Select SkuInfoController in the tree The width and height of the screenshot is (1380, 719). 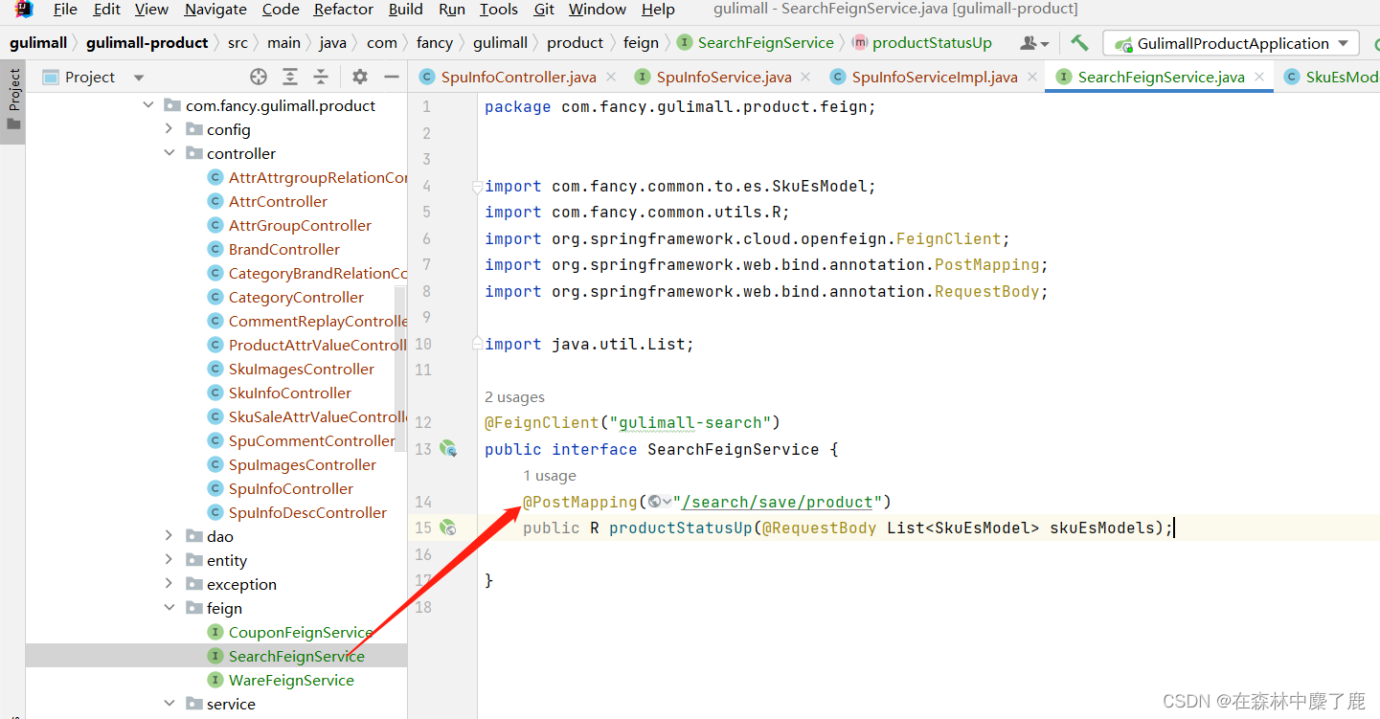(x=289, y=393)
